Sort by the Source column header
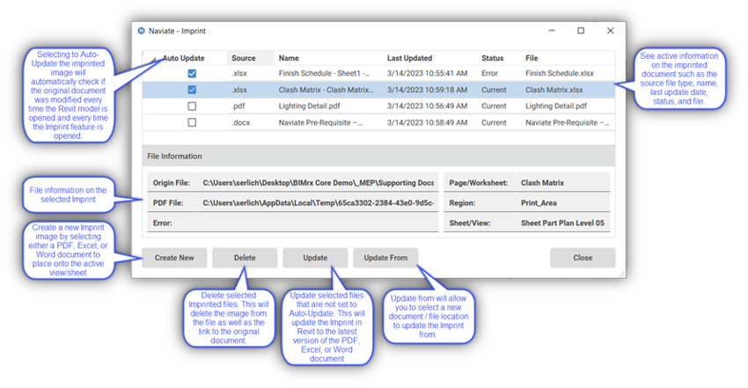The width and height of the screenshot is (748, 388). pyautogui.click(x=243, y=58)
